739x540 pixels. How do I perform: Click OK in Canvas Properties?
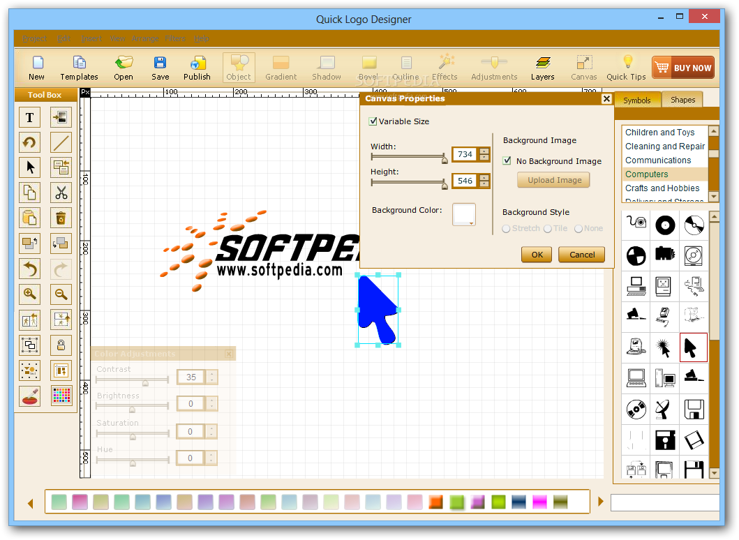tap(537, 255)
